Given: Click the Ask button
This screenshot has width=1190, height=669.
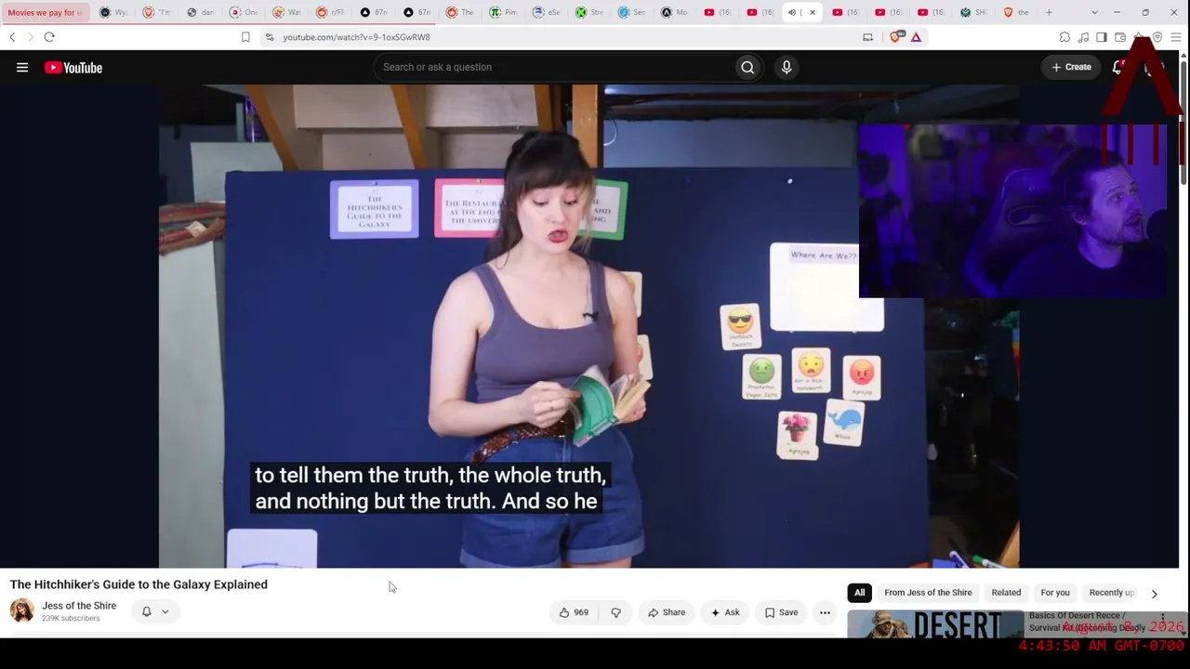Looking at the screenshot, I should click(x=724, y=612).
